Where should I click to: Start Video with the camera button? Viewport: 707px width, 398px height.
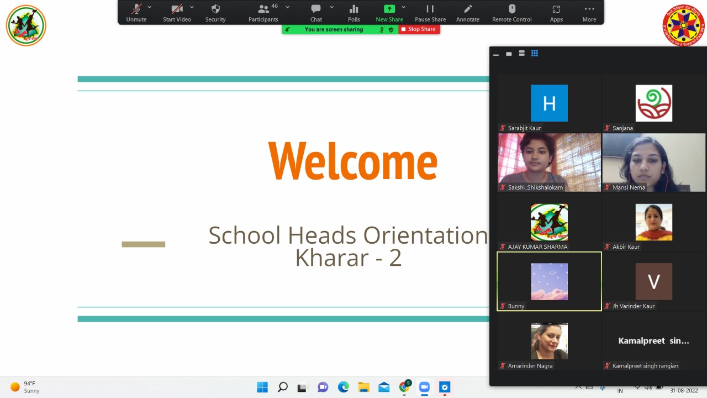click(177, 12)
